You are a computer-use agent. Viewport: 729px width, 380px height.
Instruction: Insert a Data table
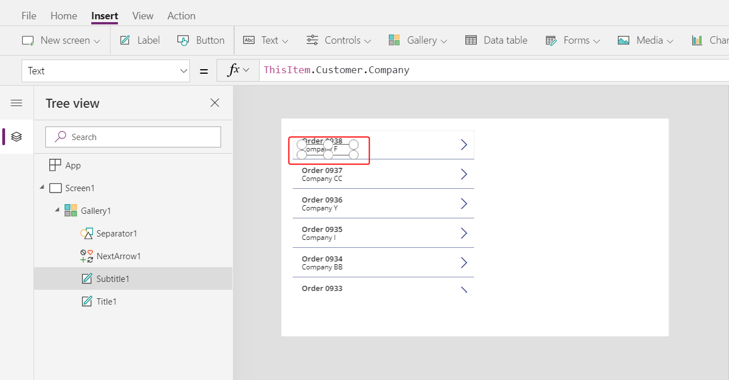(x=496, y=40)
